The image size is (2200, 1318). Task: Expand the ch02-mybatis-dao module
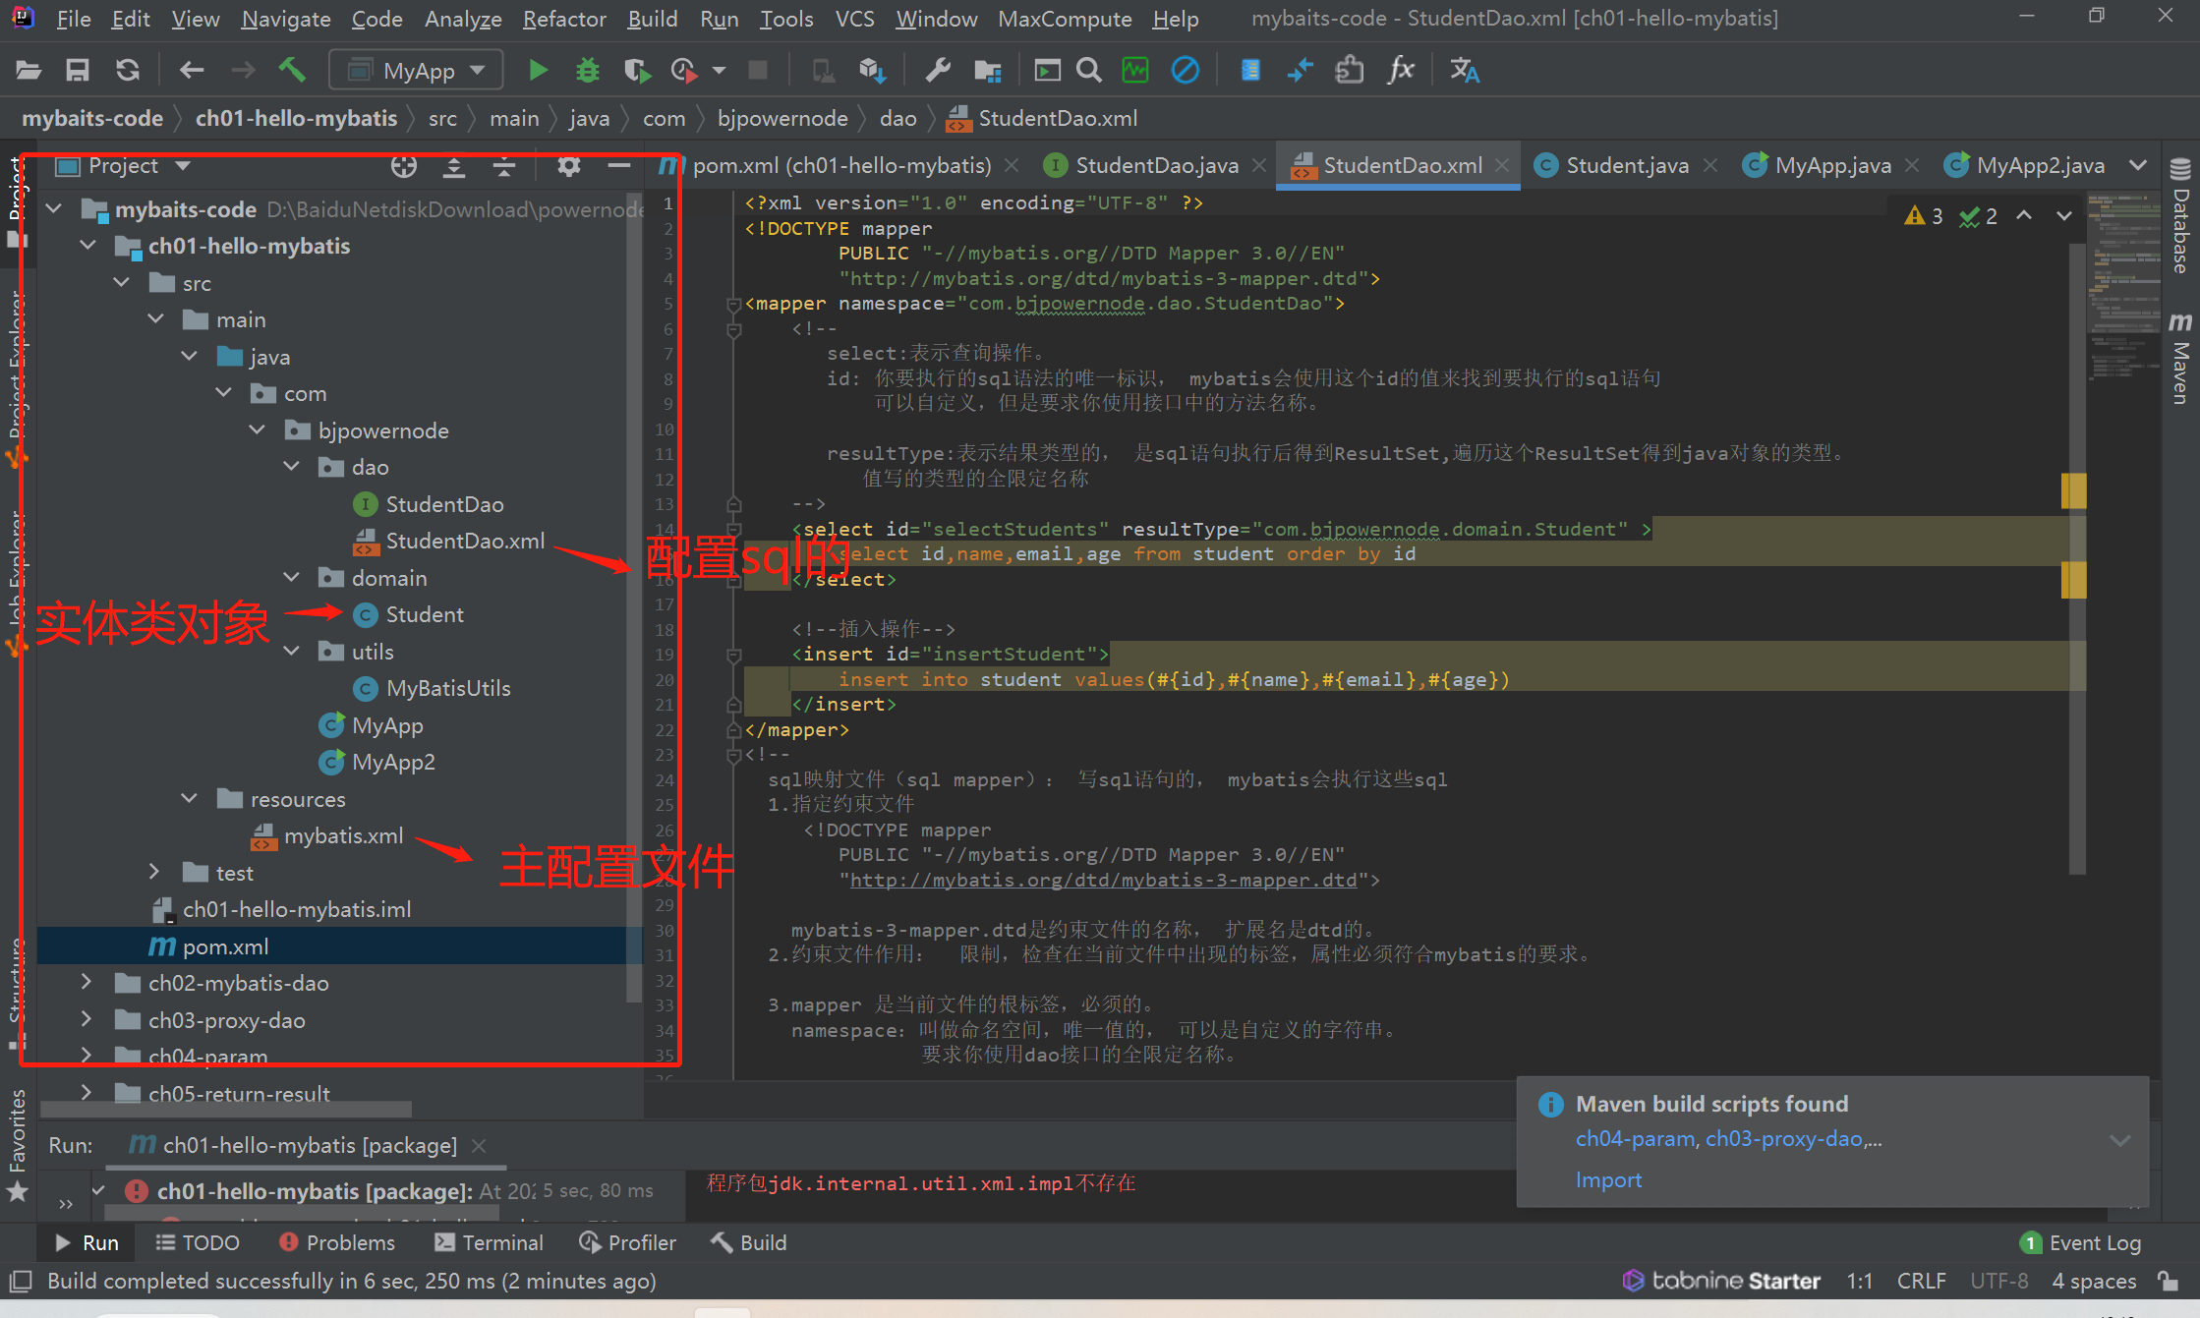coord(87,982)
